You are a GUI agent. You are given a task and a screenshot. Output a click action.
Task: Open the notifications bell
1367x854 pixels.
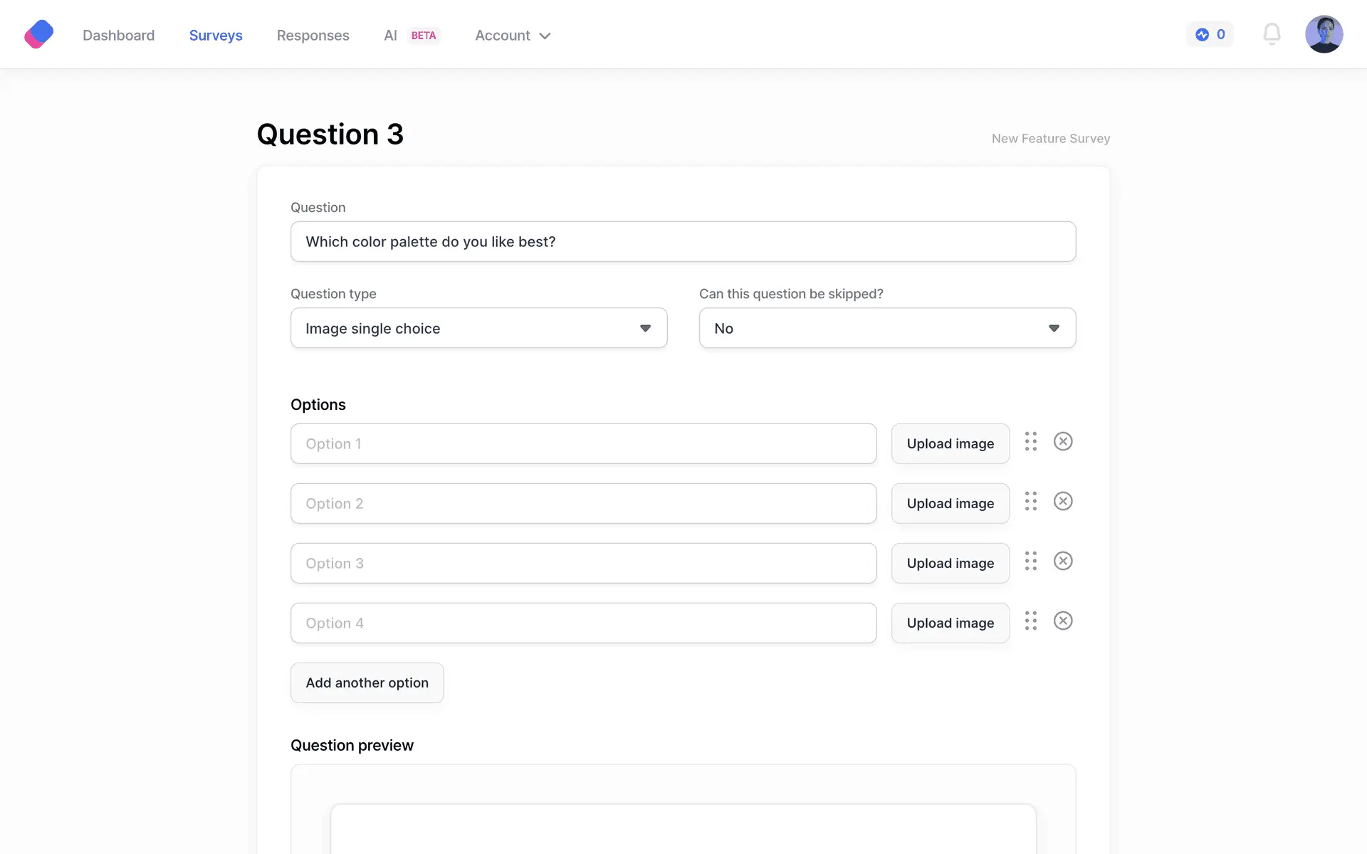(x=1272, y=34)
